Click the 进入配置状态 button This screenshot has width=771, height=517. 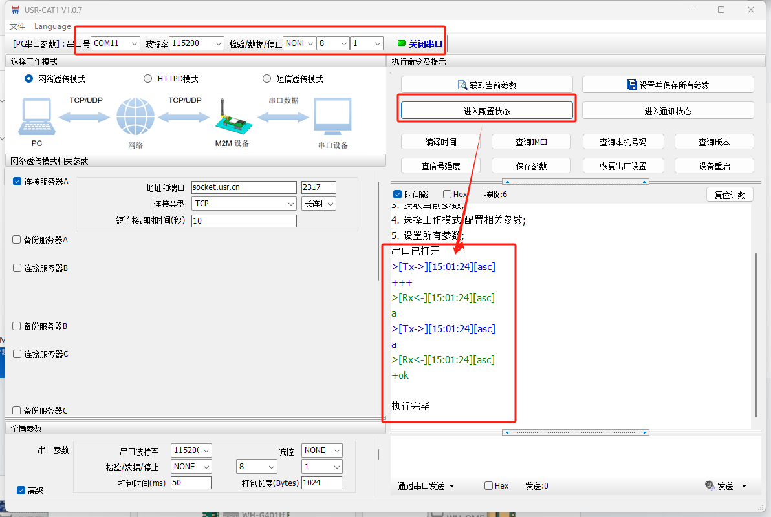(486, 111)
